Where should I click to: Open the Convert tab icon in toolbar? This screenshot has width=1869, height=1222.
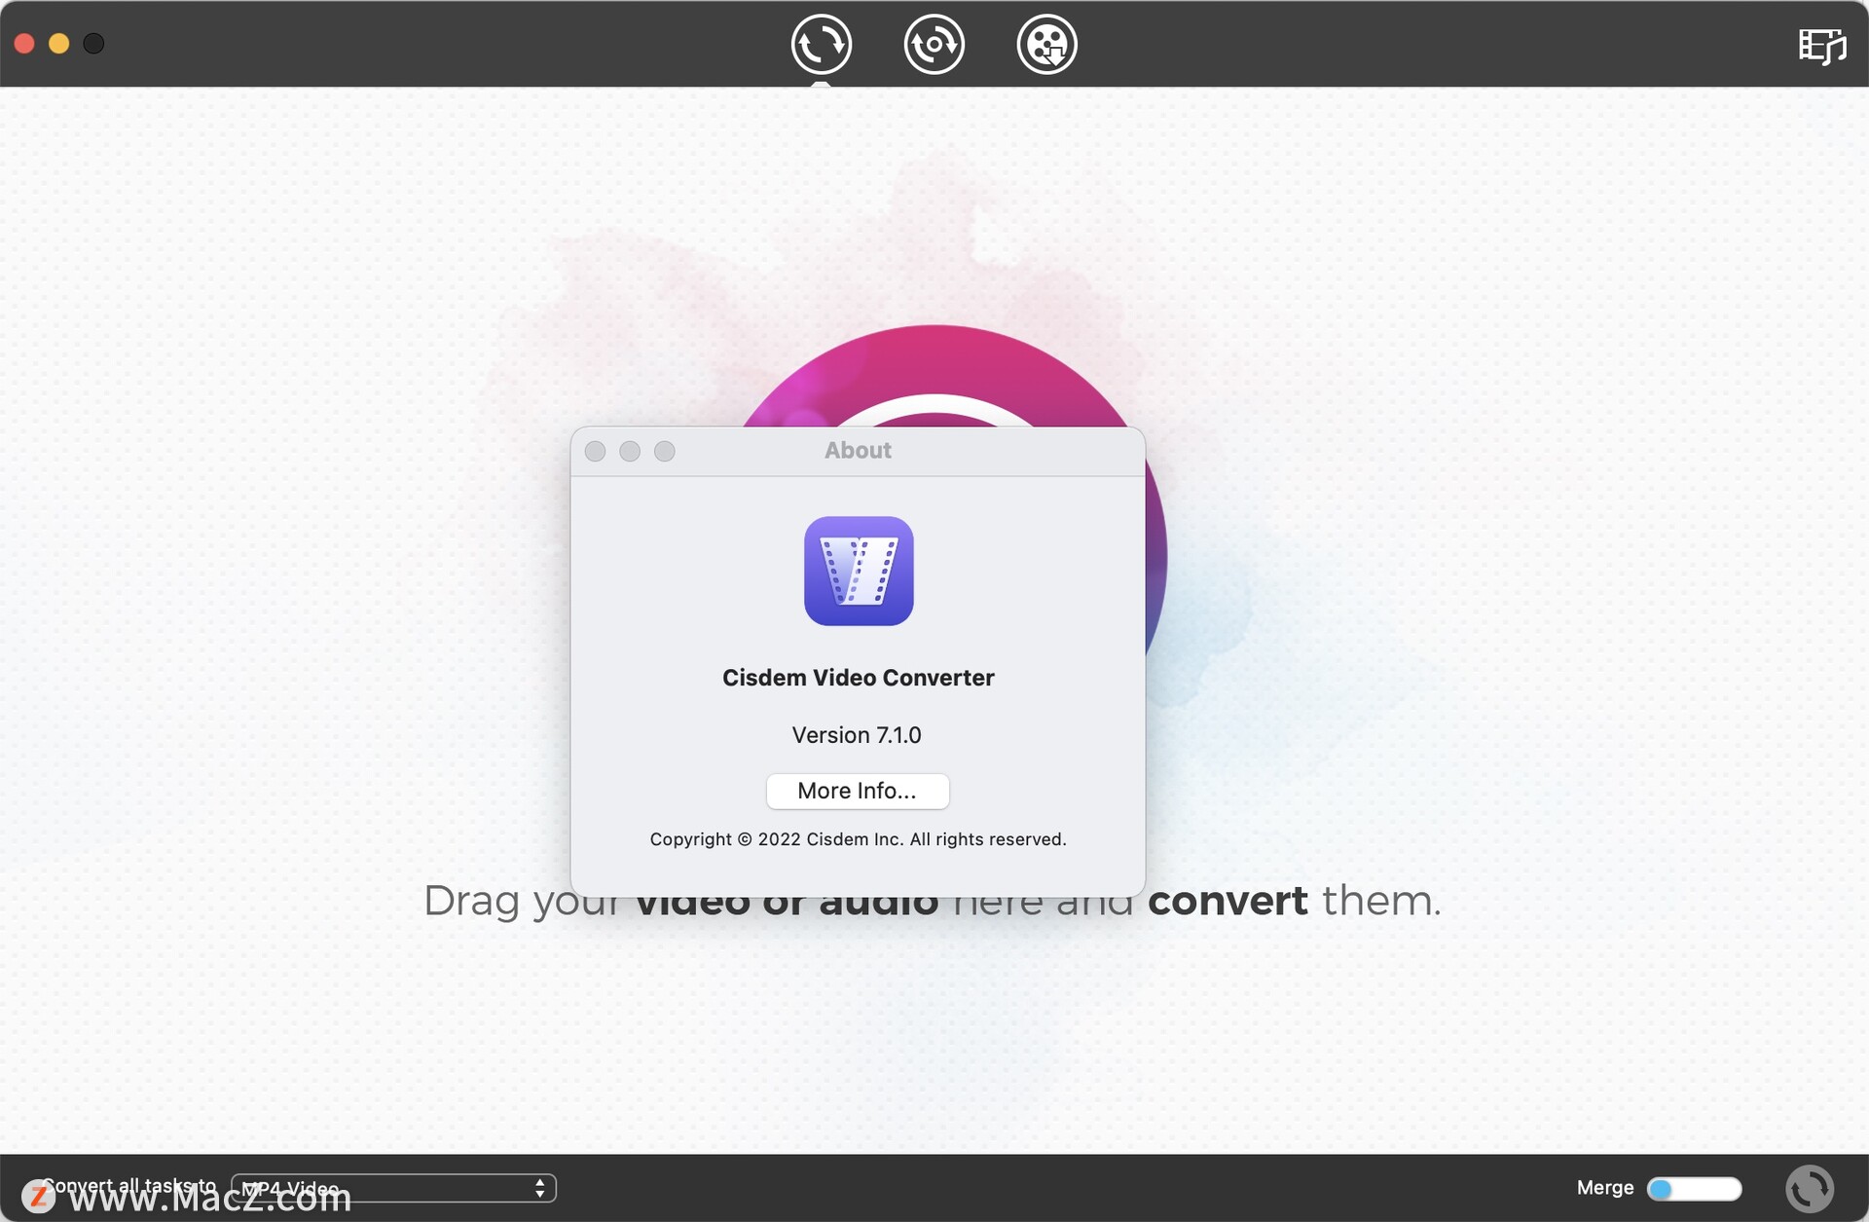pos(821,44)
